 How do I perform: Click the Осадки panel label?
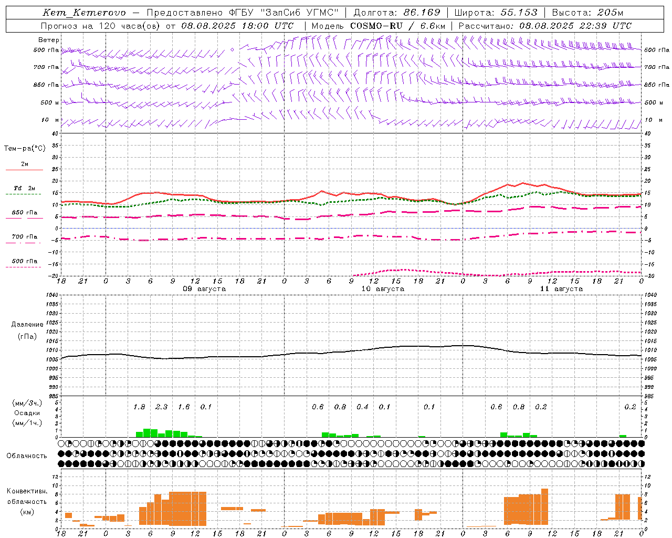tap(27, 413)
